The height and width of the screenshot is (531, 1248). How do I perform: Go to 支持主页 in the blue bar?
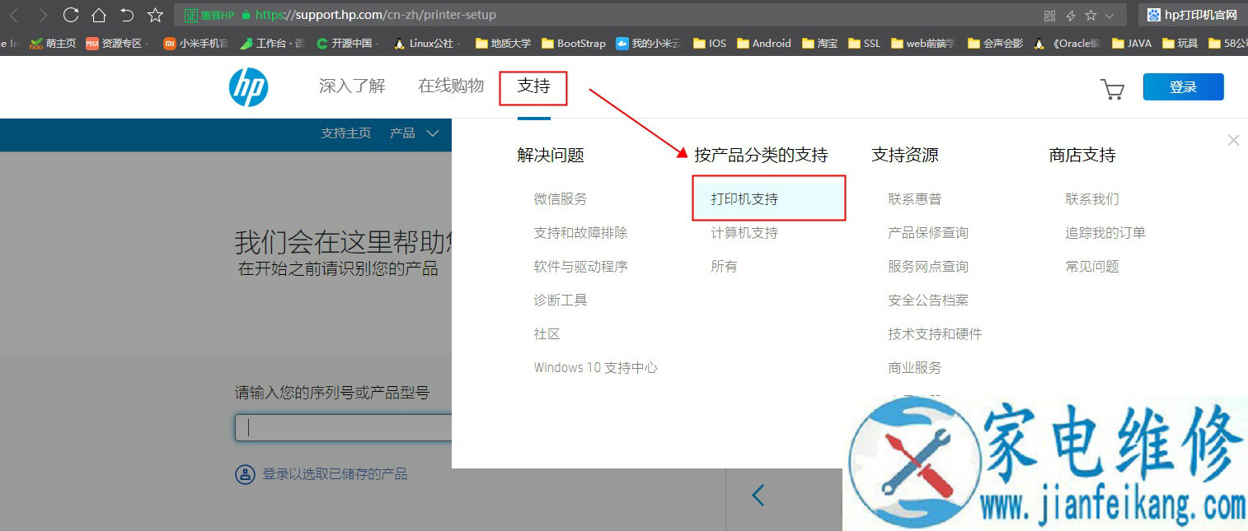(x=346, y=133)
